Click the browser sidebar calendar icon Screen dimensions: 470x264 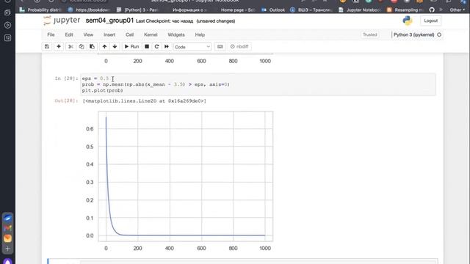pyautogui.click(x=8, y=37)
